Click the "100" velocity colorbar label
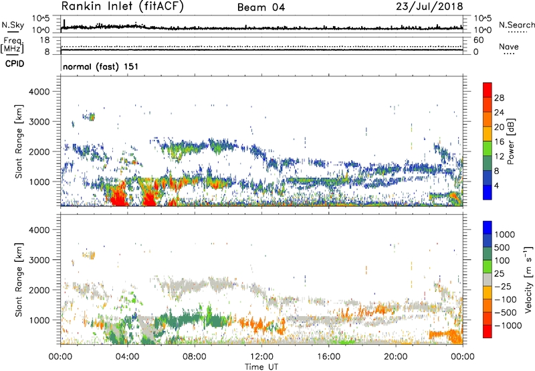535x371 pixels. pos(502,261)
